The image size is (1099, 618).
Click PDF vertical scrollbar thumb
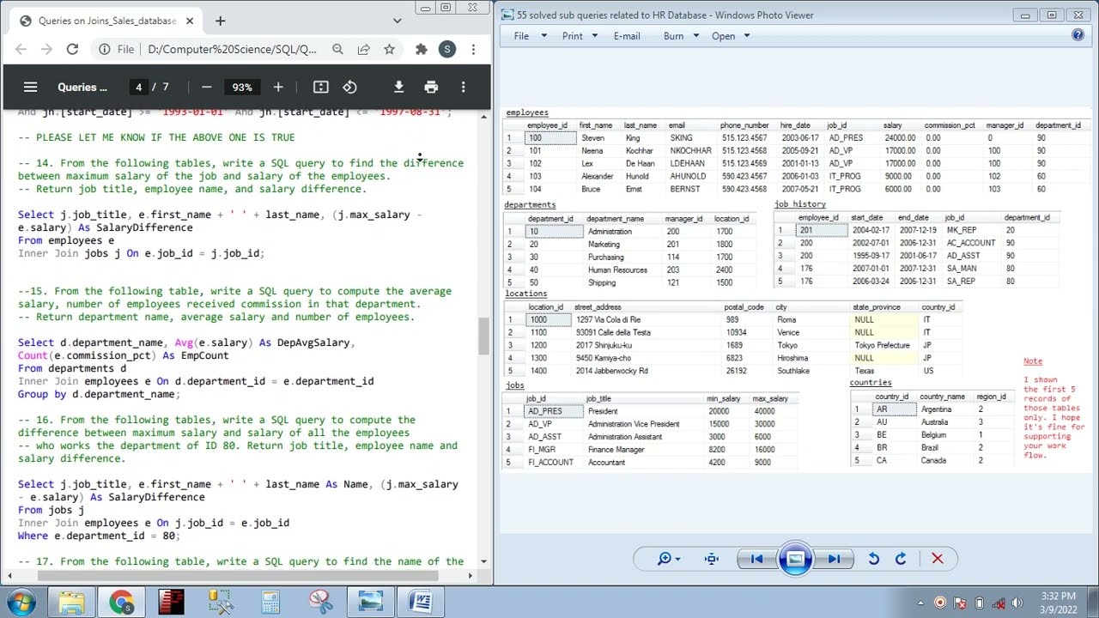point(483,336)
